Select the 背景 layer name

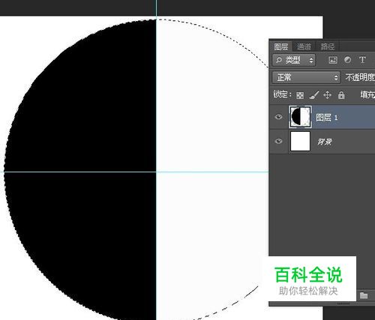pos(325,142)
